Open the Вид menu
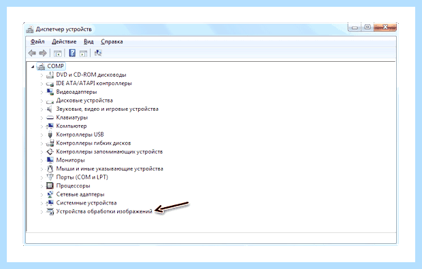Screen dimensions: 422x269 (x=88, y=41)
